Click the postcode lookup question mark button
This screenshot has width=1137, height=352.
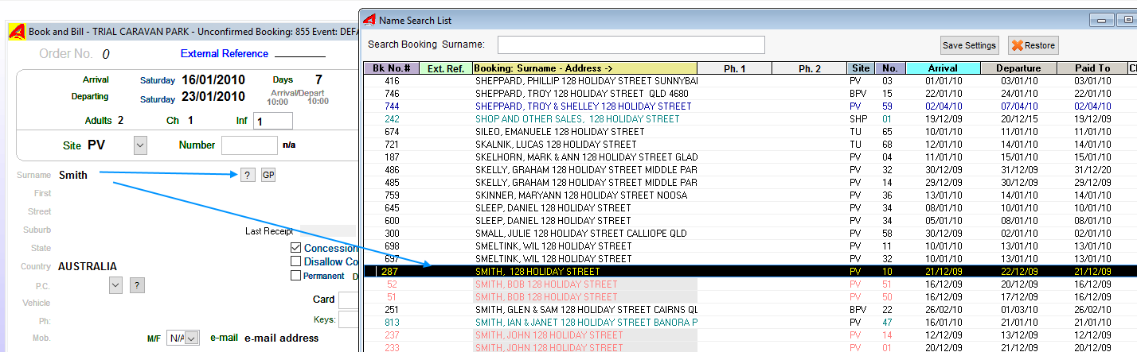137,285
